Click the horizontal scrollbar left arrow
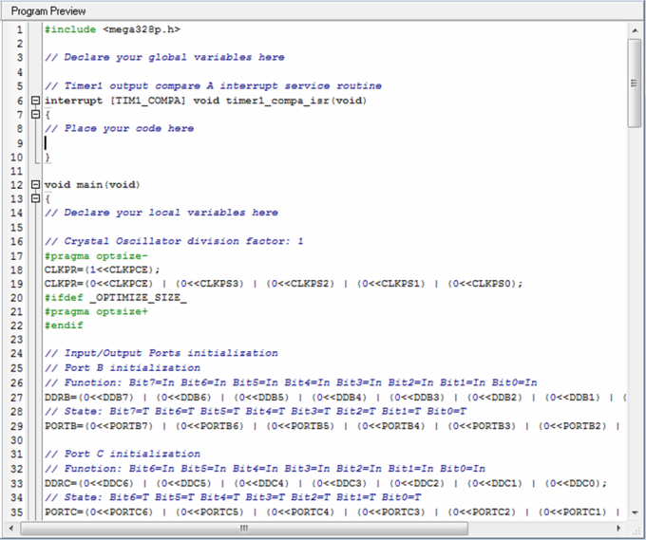This screenshot has width=646, height=540. [x=11, y=528]
